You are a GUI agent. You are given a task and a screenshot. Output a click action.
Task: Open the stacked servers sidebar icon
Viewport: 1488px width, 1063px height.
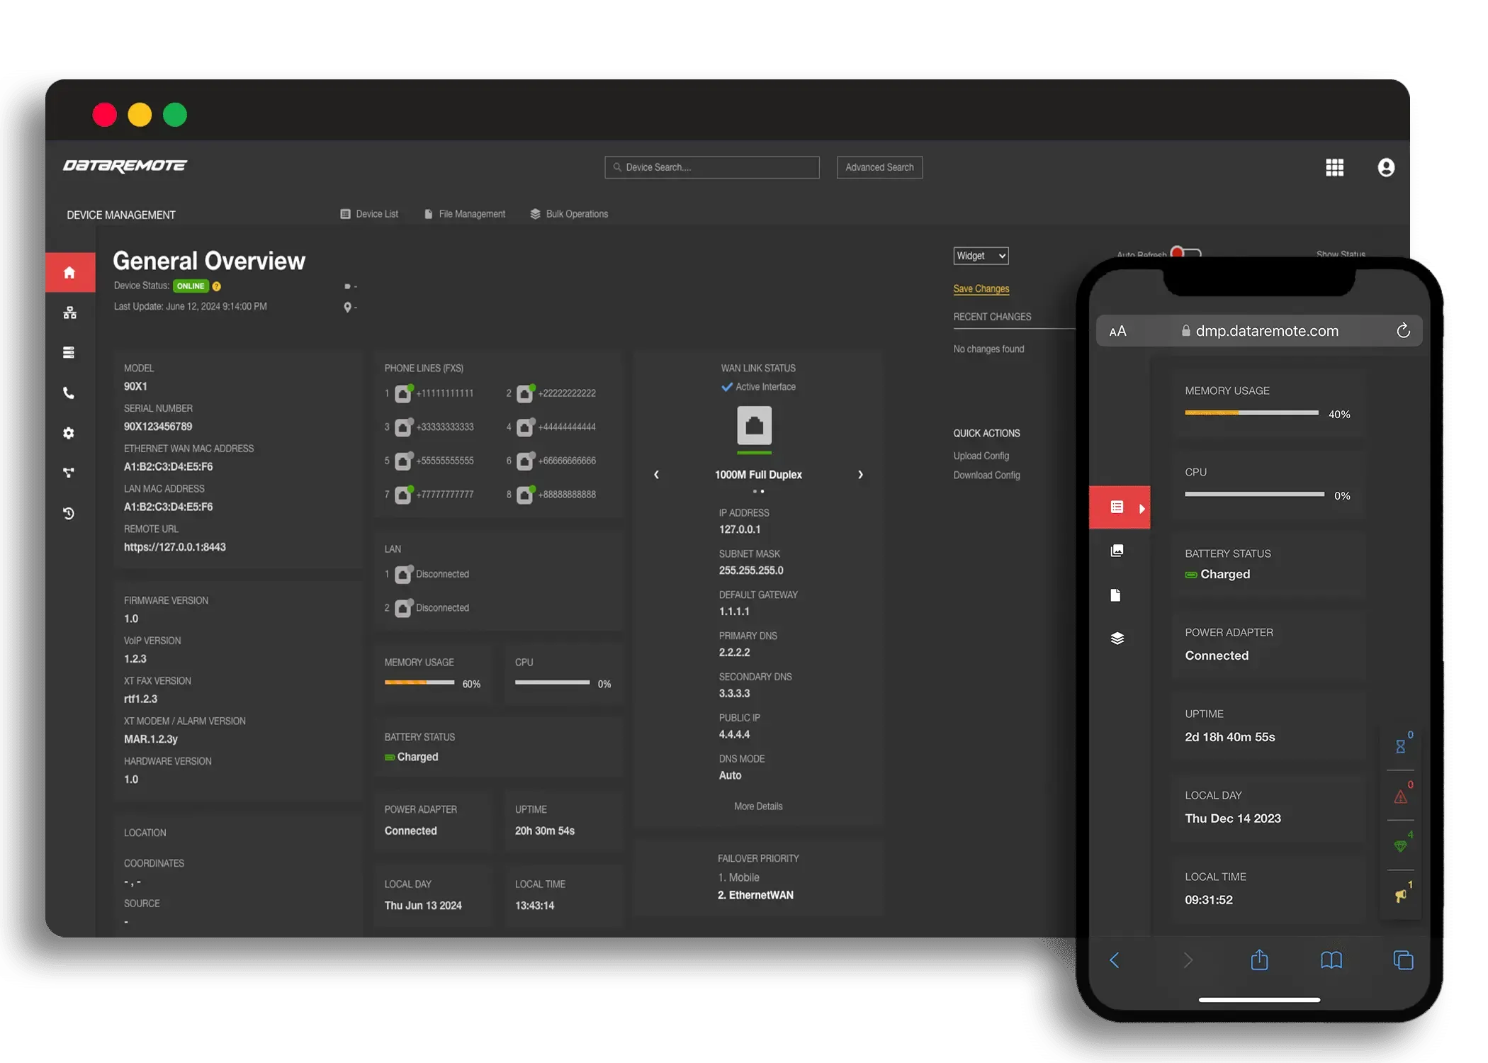(x=69, y=352)
